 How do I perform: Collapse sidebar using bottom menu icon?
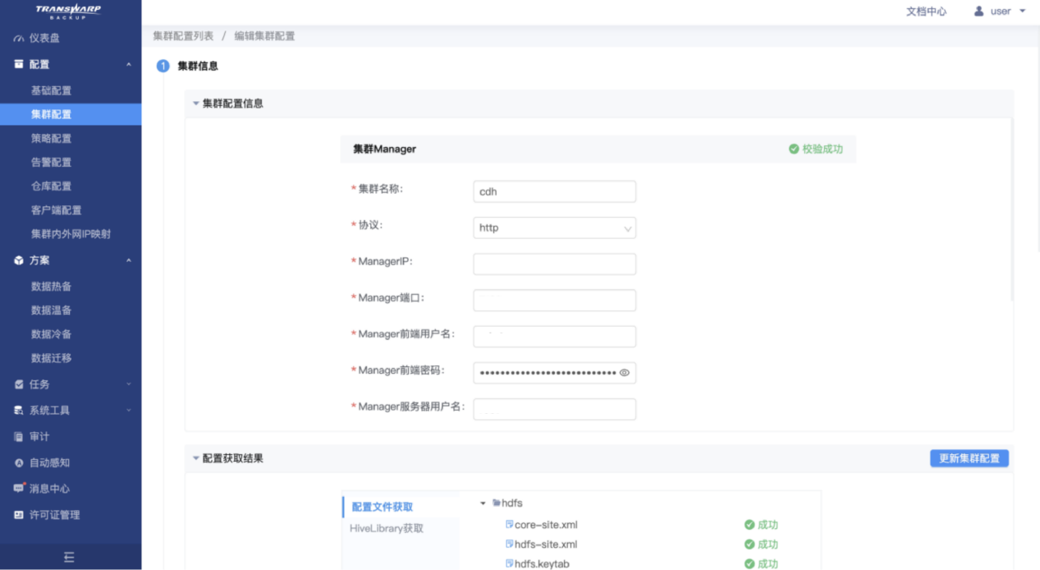click(70, 557)
